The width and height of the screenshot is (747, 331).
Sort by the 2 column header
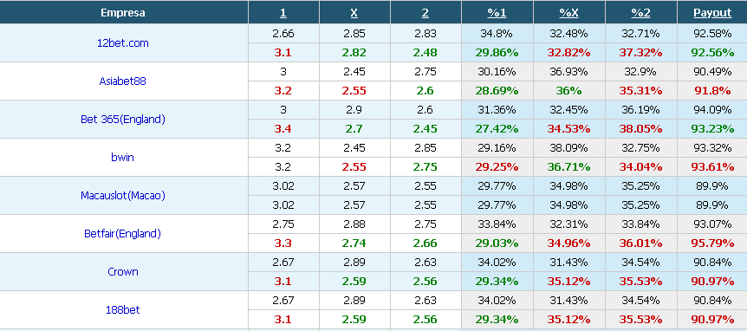(x=425, y=13)
